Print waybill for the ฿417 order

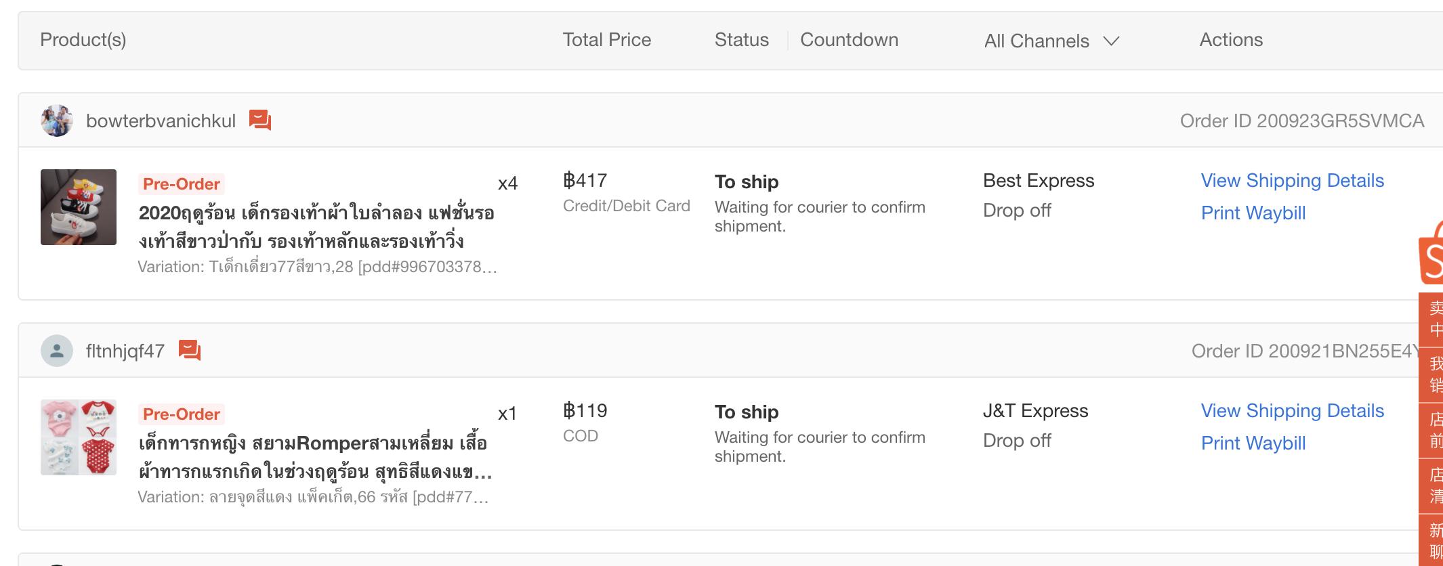pos(1253,213)
